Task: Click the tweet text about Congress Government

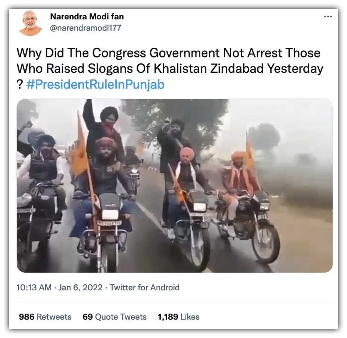Action: [168, 53]
